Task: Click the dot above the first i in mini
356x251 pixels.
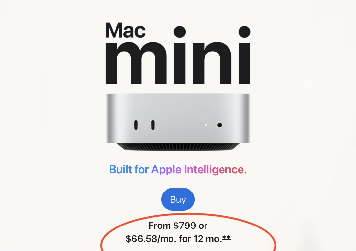Action: [x=180, y=32]
